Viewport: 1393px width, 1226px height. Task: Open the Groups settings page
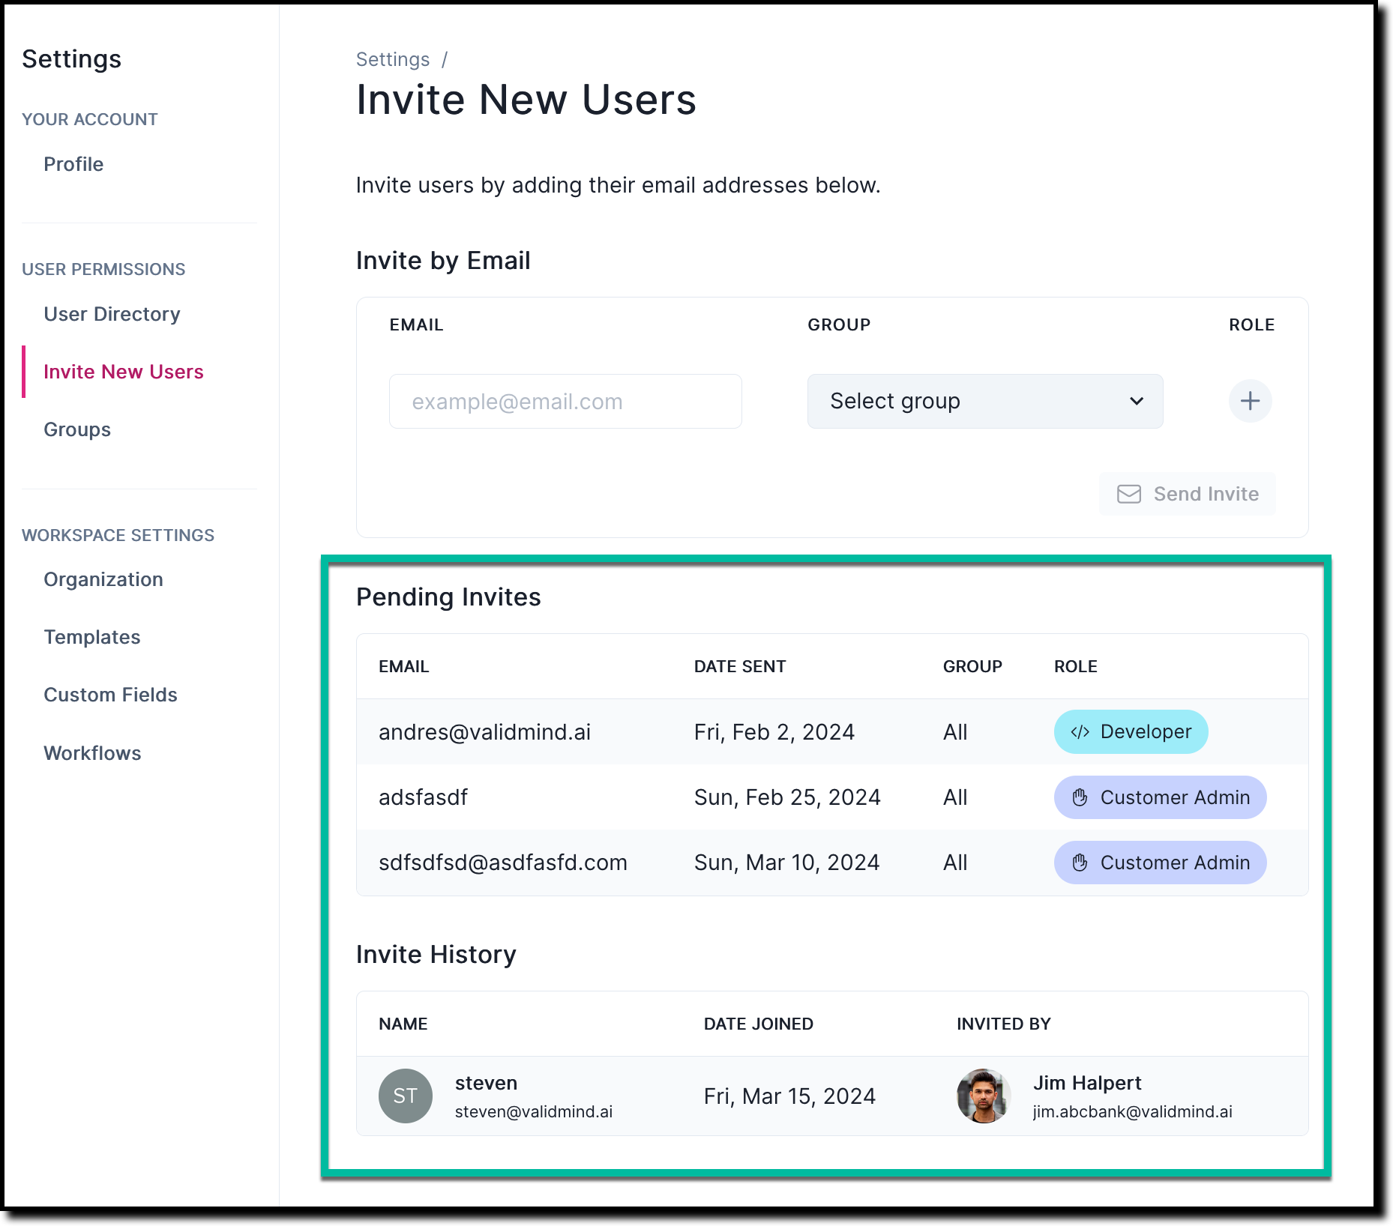[77, 429]
